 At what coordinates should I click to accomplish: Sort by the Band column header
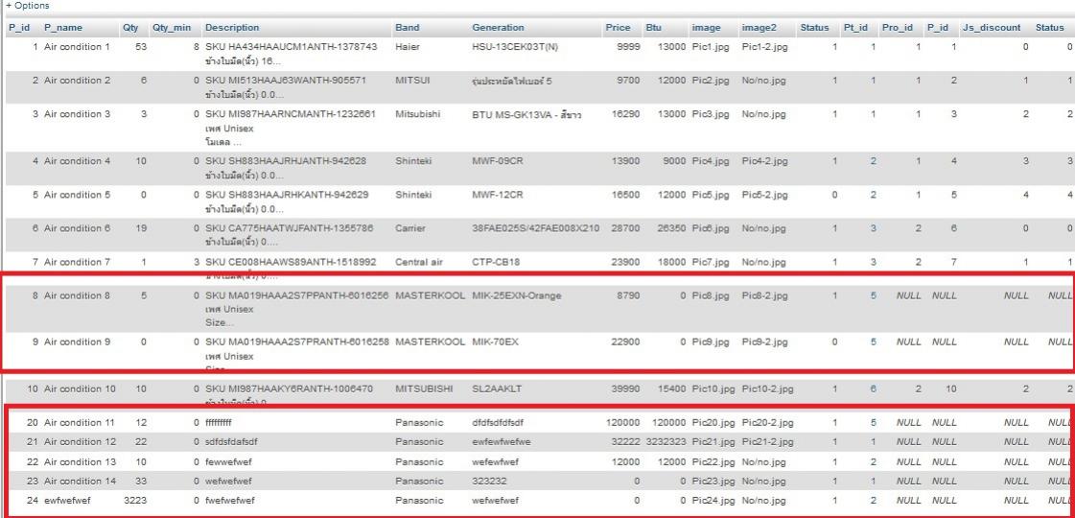tap(408, 28)
